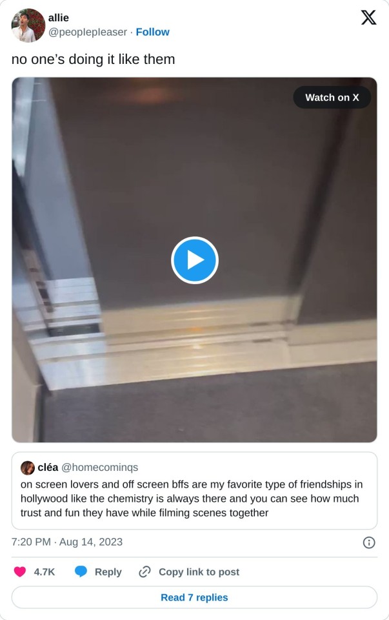Click the Reply label
This screenshot has height=620, width=389.
coord(108,572)
